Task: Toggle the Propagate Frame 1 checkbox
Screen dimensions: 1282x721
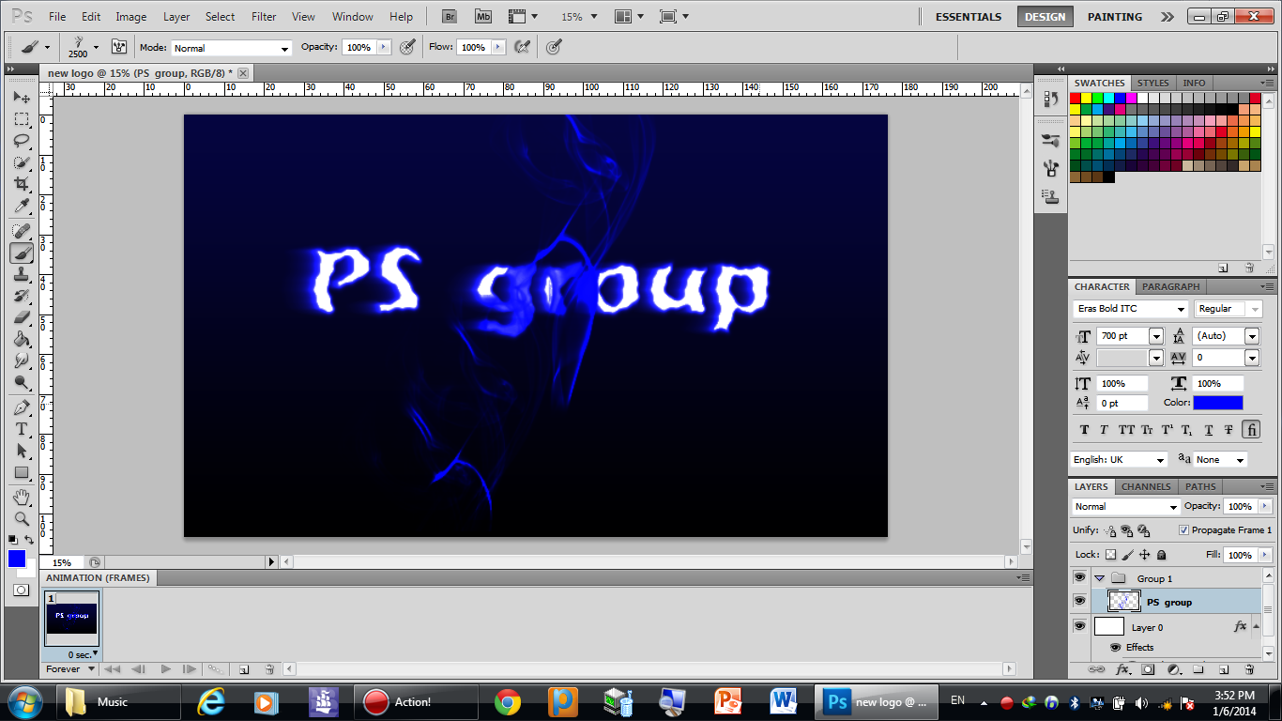Action: tap(1183, 530)
